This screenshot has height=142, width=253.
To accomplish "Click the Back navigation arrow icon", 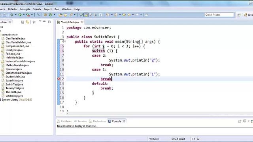I will tap(129, 15).
